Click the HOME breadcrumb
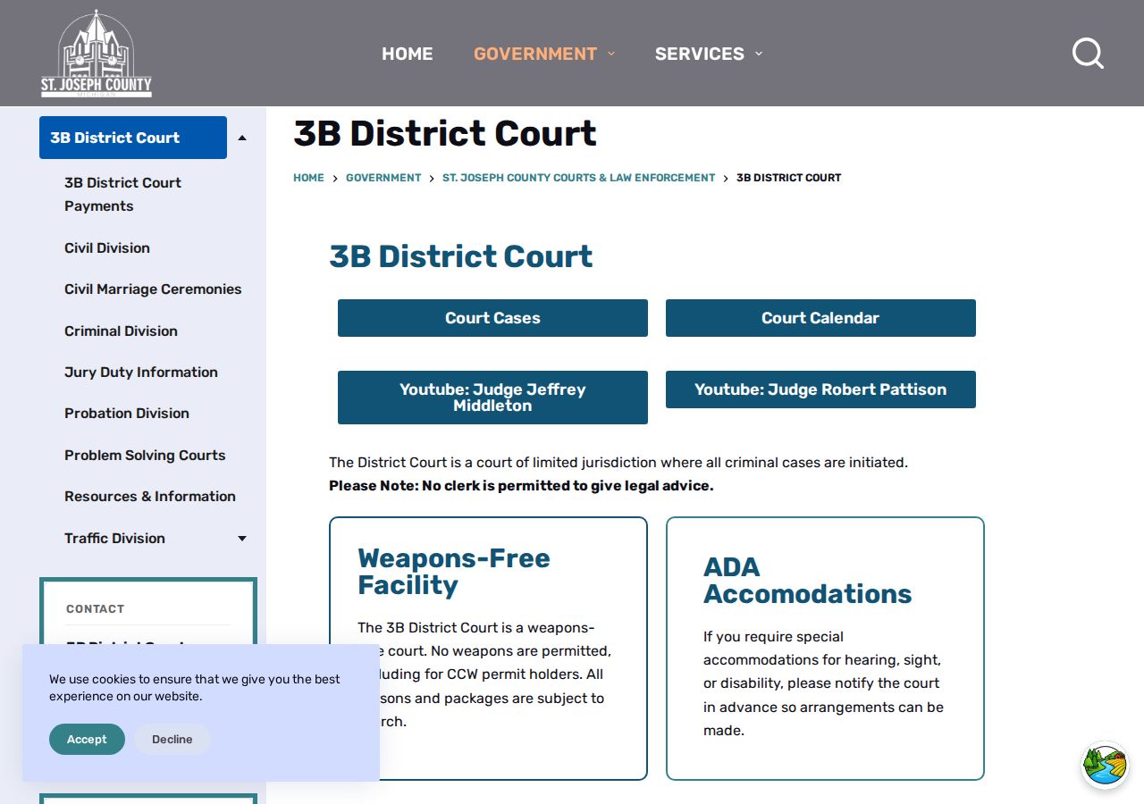 [x=308, y=178]
